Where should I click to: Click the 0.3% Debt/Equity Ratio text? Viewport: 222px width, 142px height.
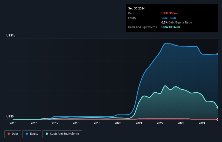[177, 22]
